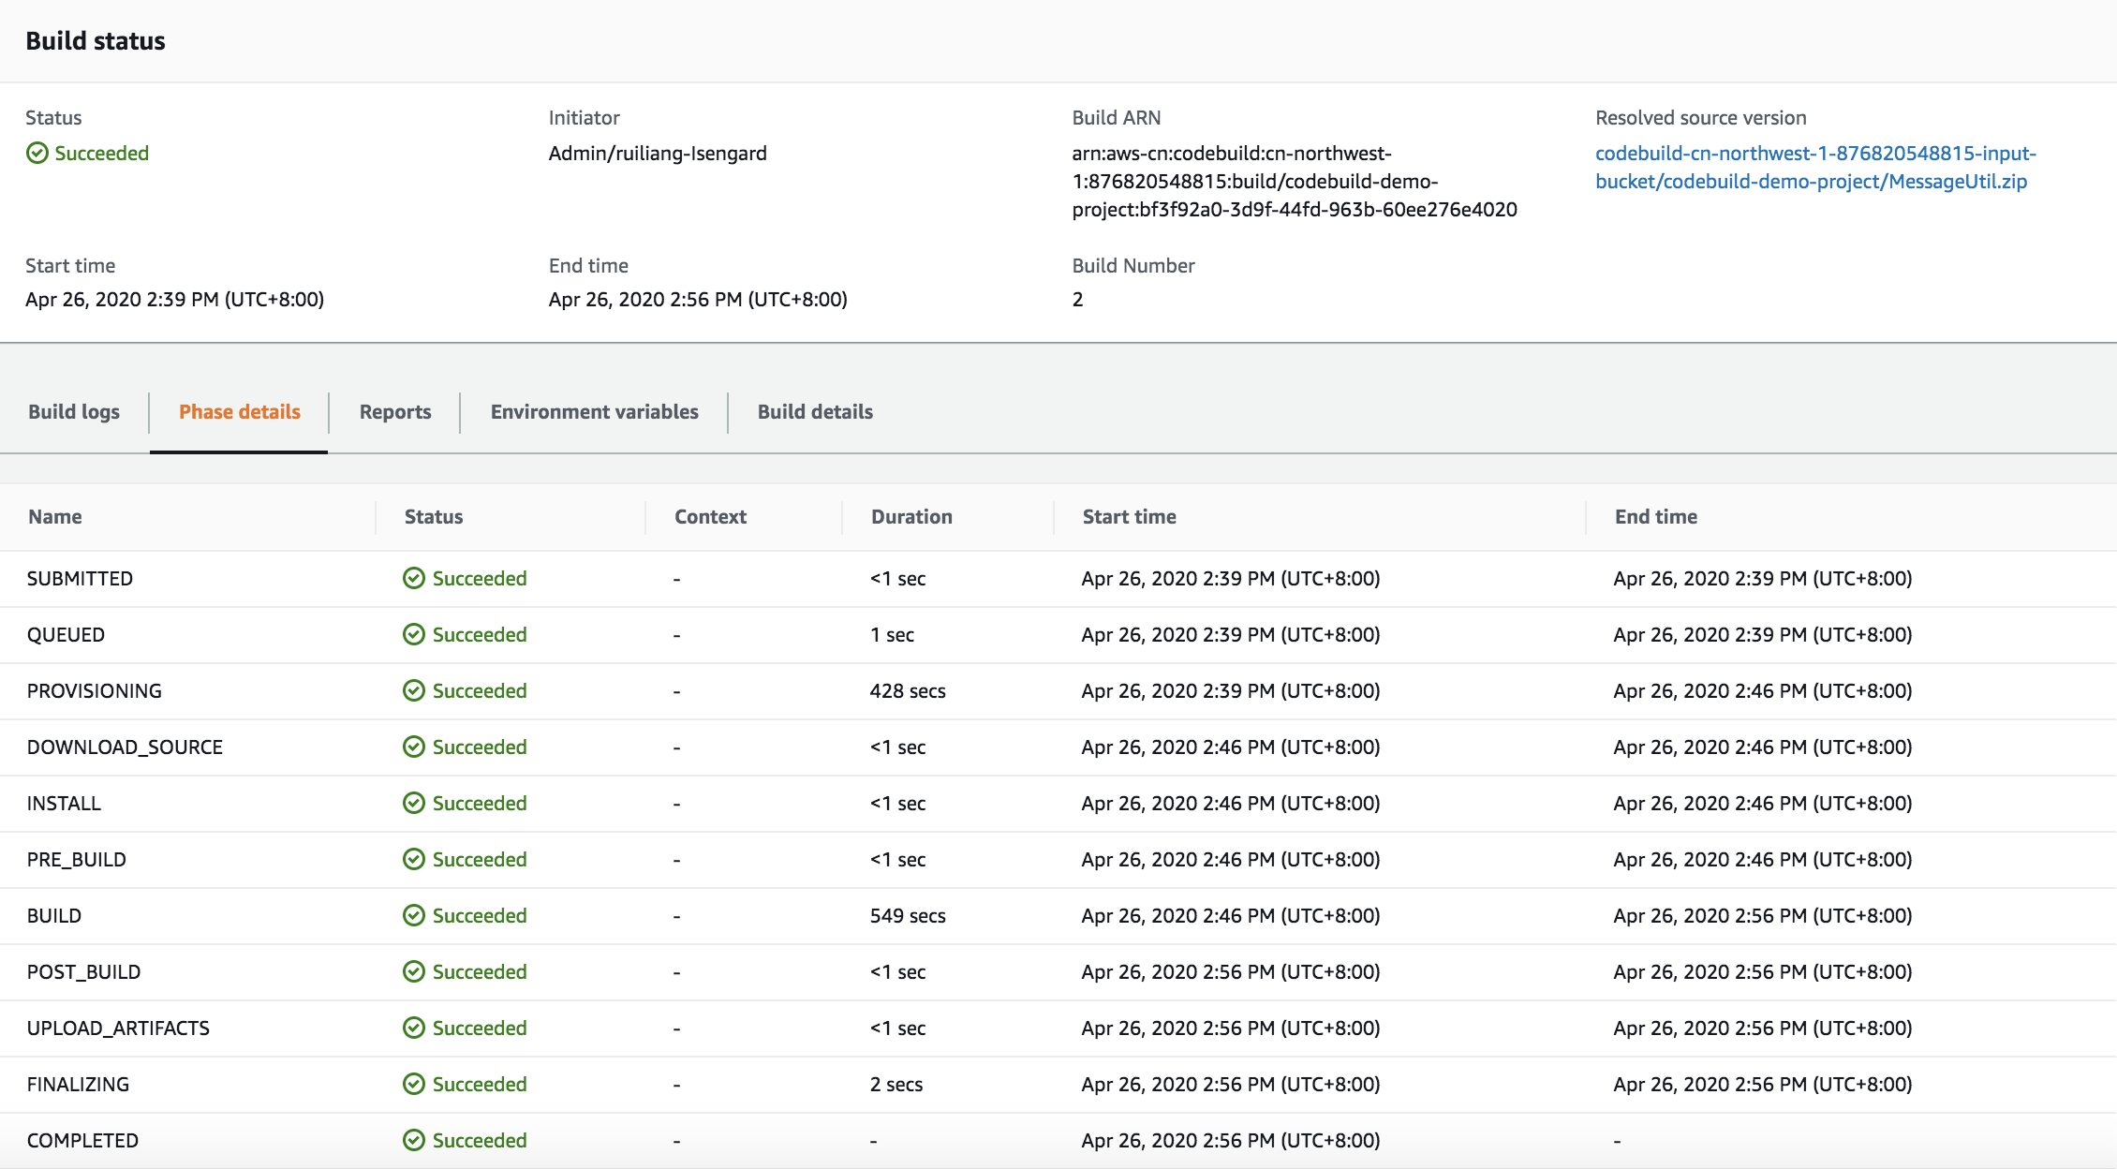Click the PROVISIONING phase name
The width and height of the screenshot is (2117, 1169).
pyautogui.click(x=95, y=691)
